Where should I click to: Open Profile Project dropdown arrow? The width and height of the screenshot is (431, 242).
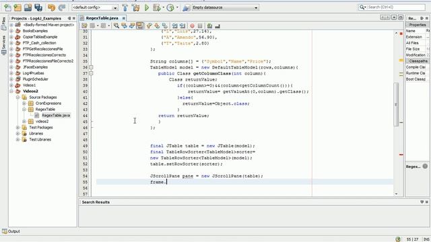coord(177,7)
